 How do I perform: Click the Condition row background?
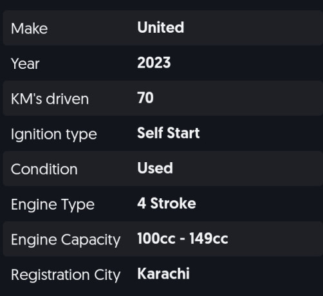coord(163,169)
